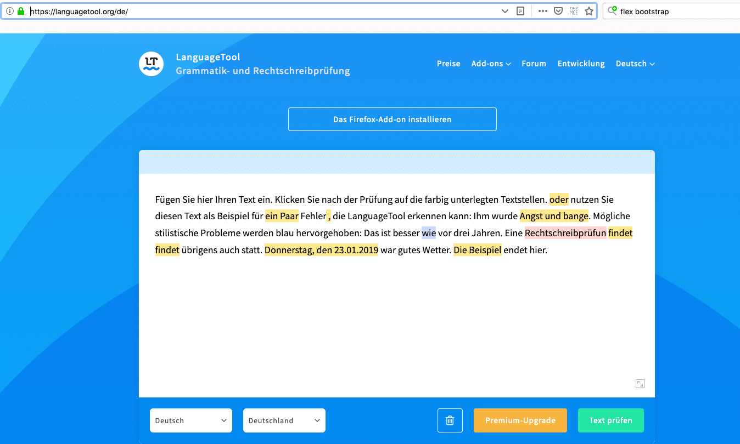Viewport: 740px width, 444px height.
Task: Toggle reader view icon in address bar
Action: tap(520, 11)
